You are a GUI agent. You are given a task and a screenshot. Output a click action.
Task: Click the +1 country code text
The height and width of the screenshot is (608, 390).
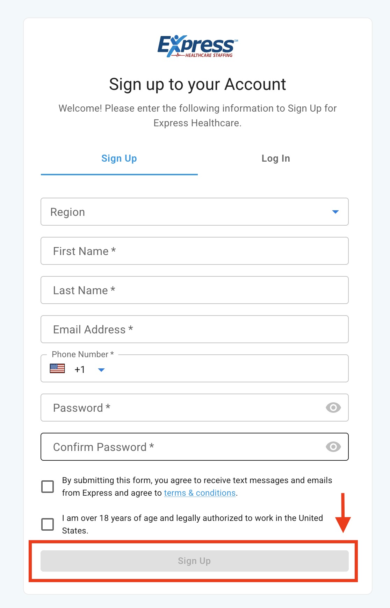point(80,370)
